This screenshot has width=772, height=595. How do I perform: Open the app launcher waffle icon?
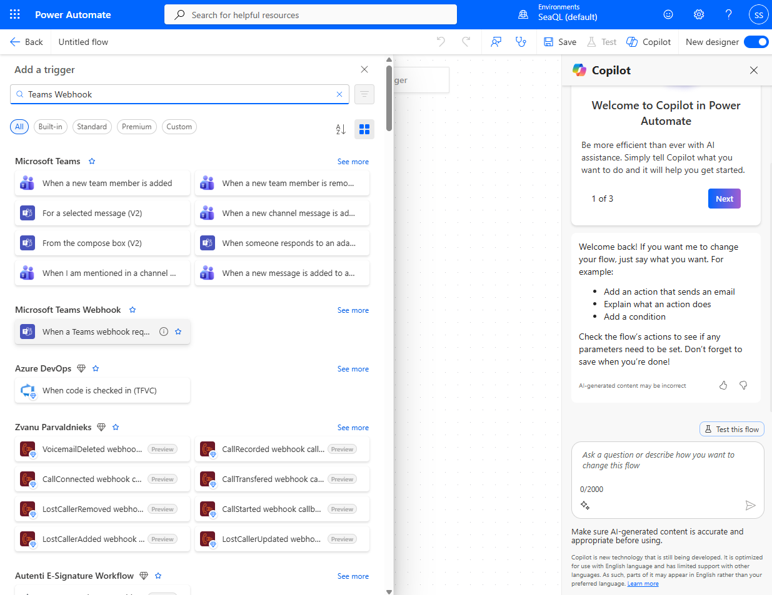(x=15, y=14)
